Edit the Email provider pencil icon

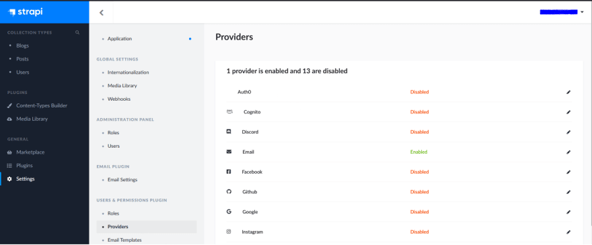click(568, 152)
